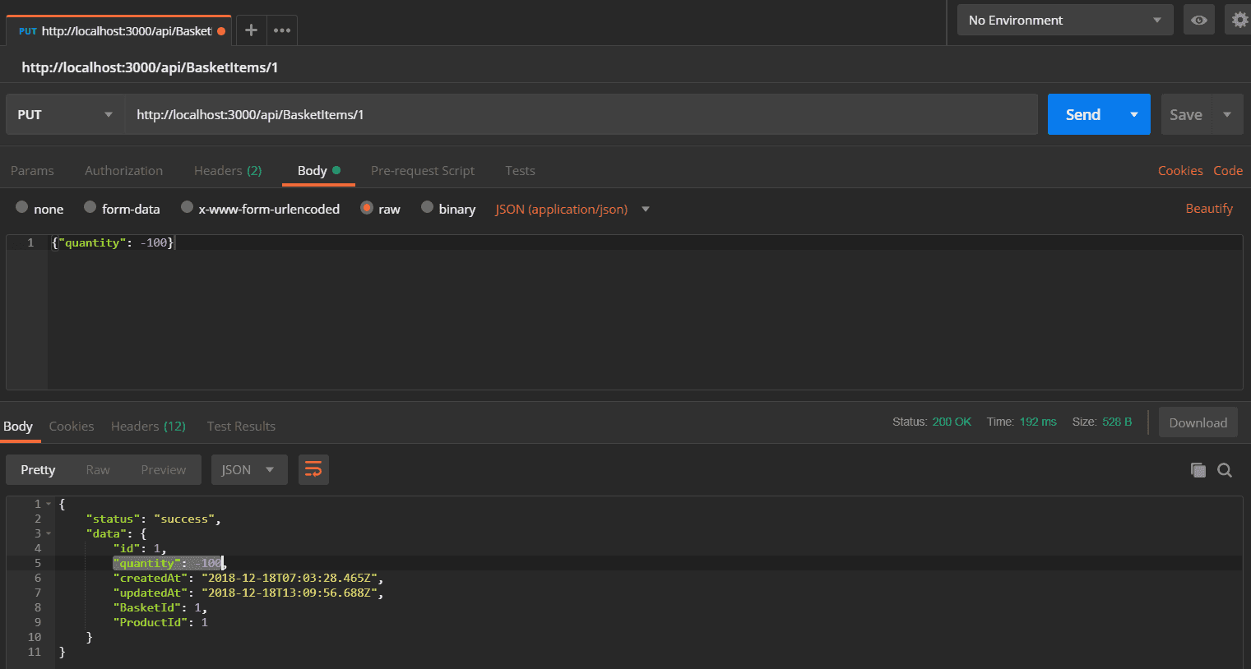Open the Cookies link
Viewport: 1251px width, 669px height.
click(x=1180, y=170)
